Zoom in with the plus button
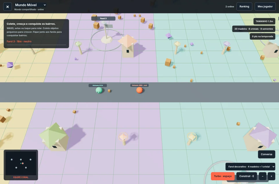279x184 pixels. pyautogui.click(x=271, y=176)
